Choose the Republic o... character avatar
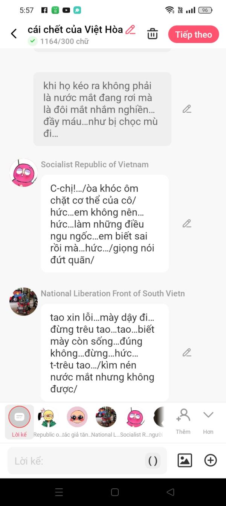Screen dimensions: 226x506 coord(47,422)
